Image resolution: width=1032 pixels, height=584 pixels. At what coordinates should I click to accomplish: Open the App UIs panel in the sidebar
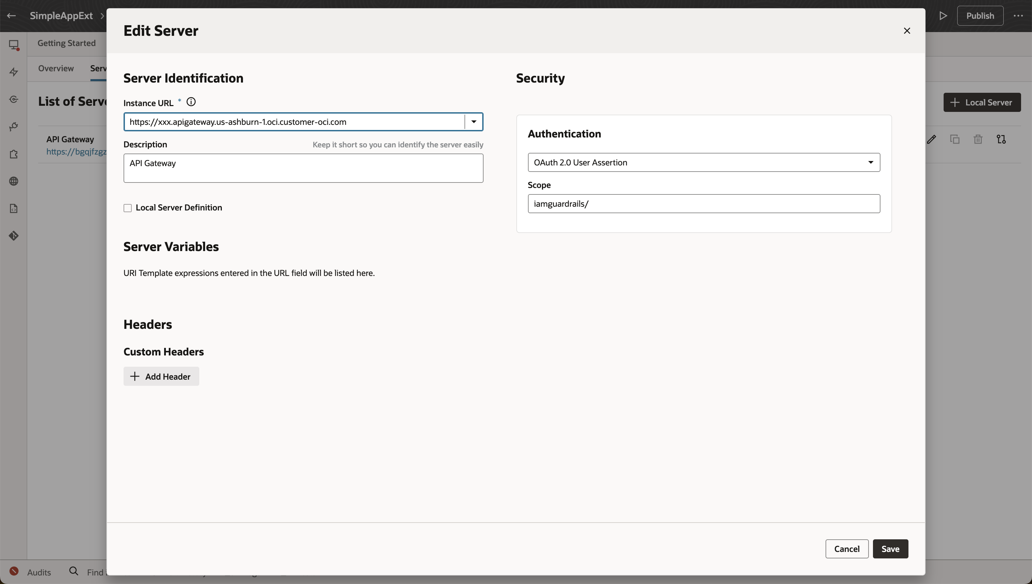14,45
